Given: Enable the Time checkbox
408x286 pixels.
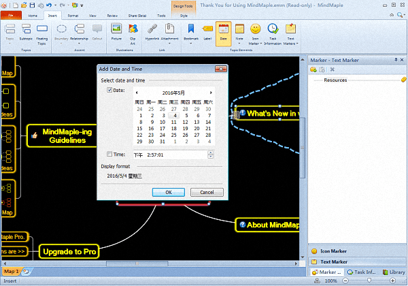Looking at the screenshot, I should pyautogui.click(x=109, y=154).
